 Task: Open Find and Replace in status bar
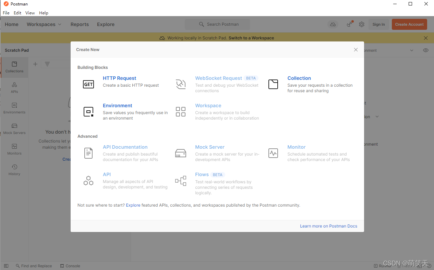tap(34, 266)
